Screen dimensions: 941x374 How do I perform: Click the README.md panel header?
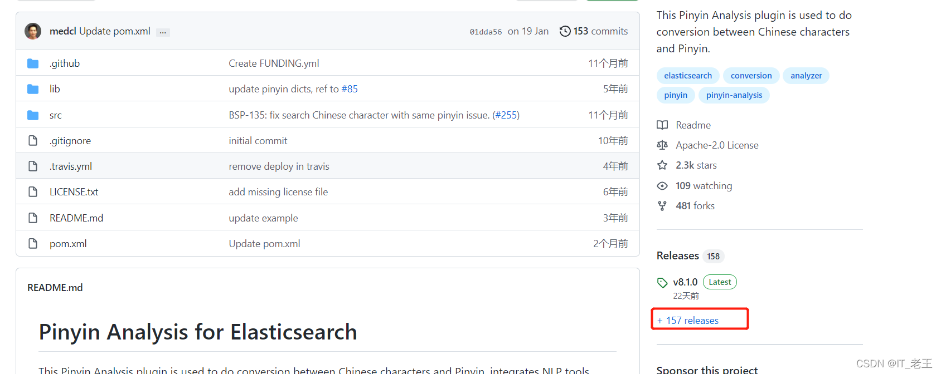click(55, 288)
